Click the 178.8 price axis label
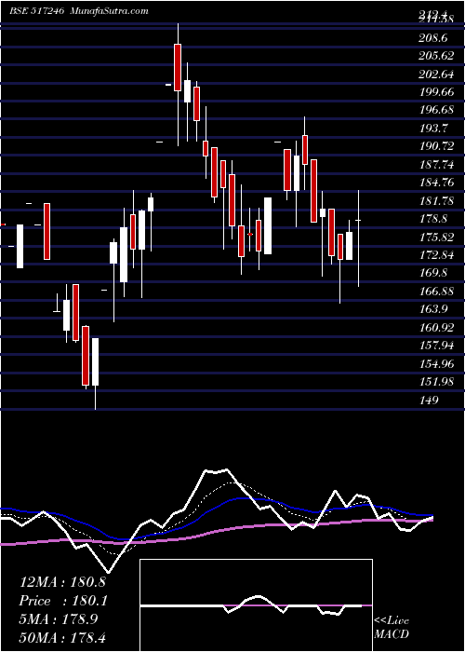The image size is (465, 652). [x=433, y=219]
